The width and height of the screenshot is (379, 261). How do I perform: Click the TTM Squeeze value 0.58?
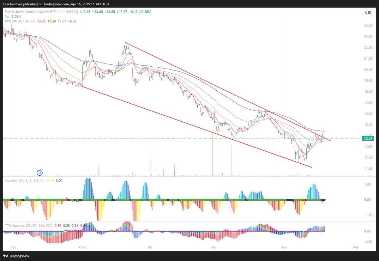66,225
